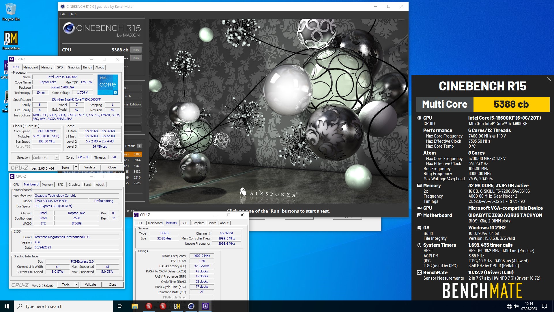Click Validate in Mainboard CPU-Z window
The image size is (554, 312).
coord(90,285)
